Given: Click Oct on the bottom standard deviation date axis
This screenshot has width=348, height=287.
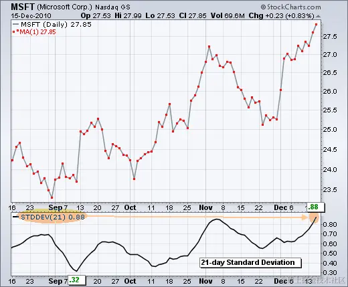Looking at the screenshot, I should pos(130,281).
